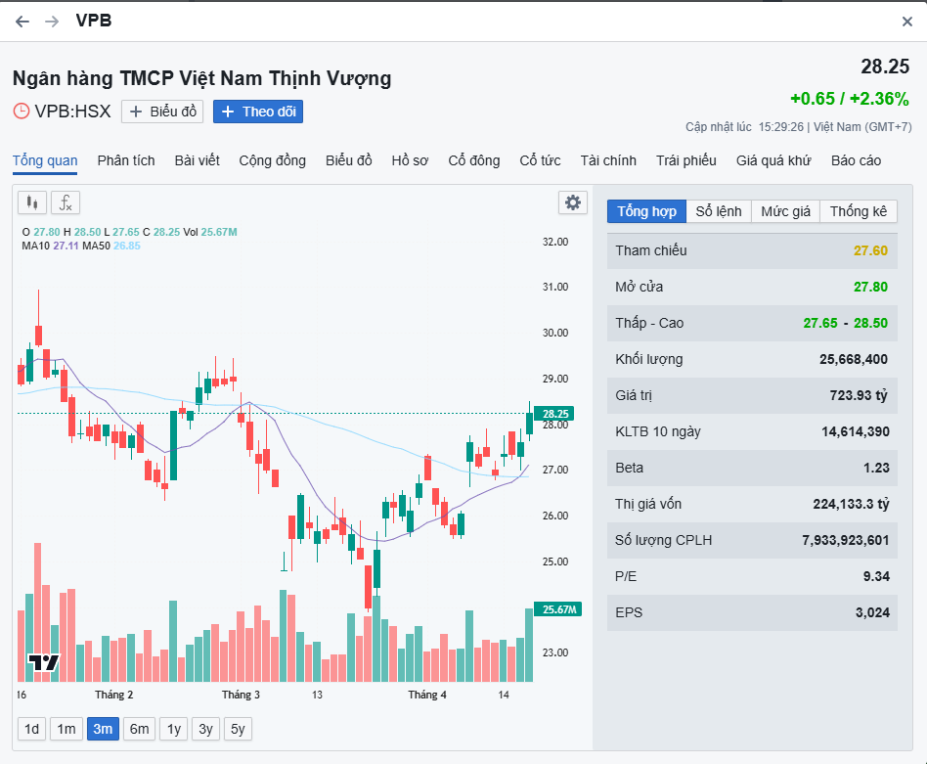Open the candlestick chart type selector
The image size is (927, 764).
tap(32, 202)
